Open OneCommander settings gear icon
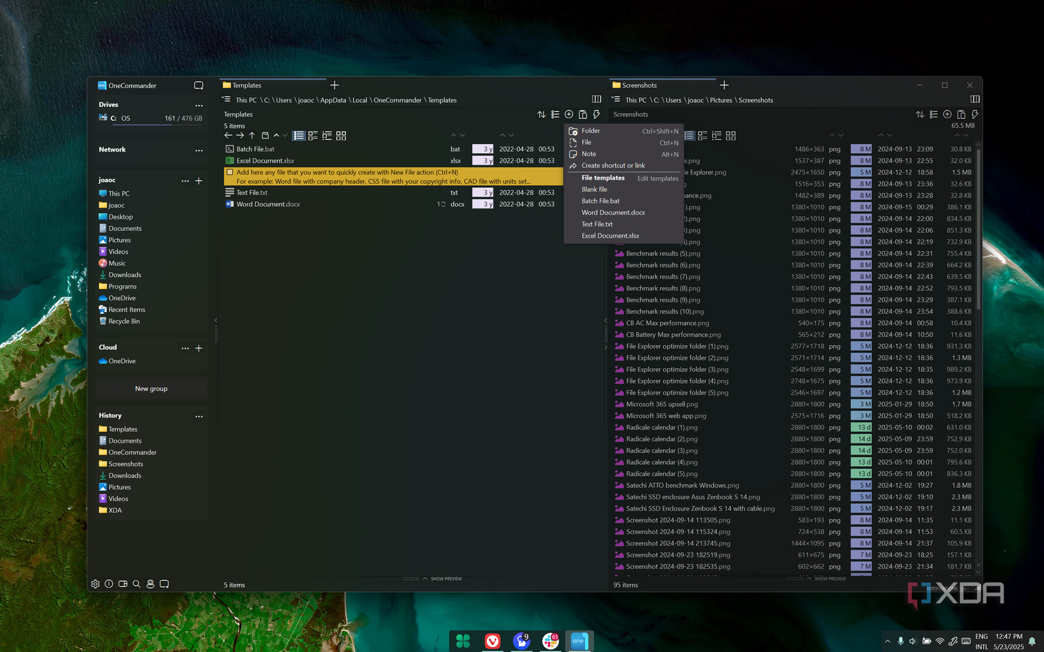The height and width of the screenshot is (652, 1044). pos(96,584)
